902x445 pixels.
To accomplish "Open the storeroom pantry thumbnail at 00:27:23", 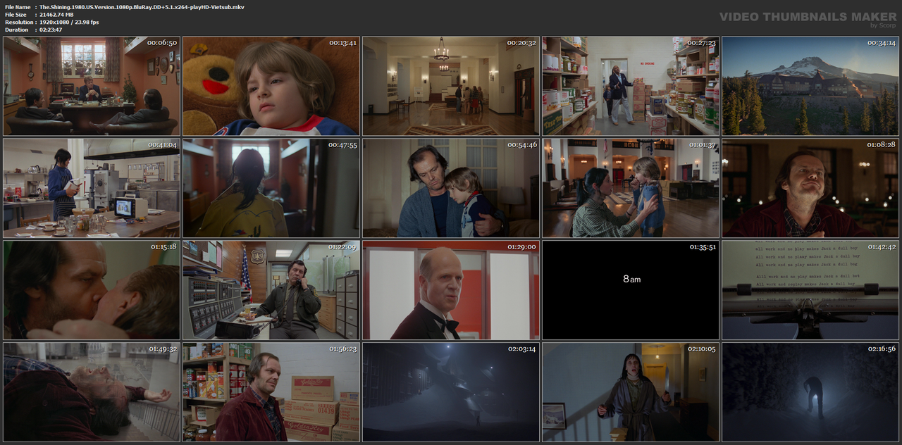I will coord(631,86).
